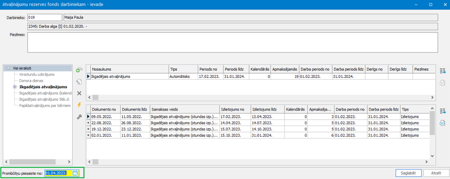Screen dimensions: 450x179
Task: Click the Atcelt button
Action: [x=436, y=173]
